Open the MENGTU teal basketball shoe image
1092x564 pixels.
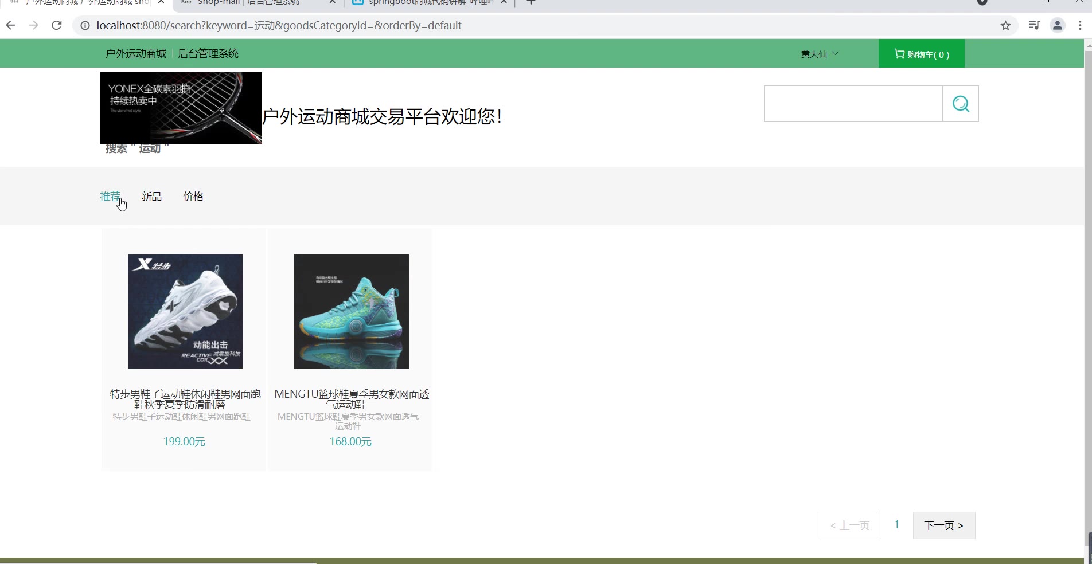[x=352, y=312]
